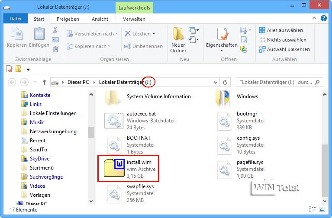Click the quick access new folder icon
Image resolution: width=332 pixels, height=218 pixels.
click(x=19, y=69)
